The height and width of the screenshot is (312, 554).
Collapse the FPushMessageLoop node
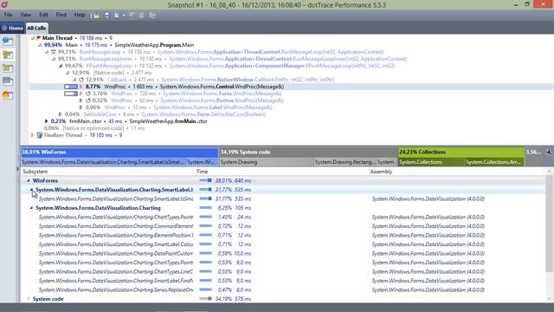61,66
